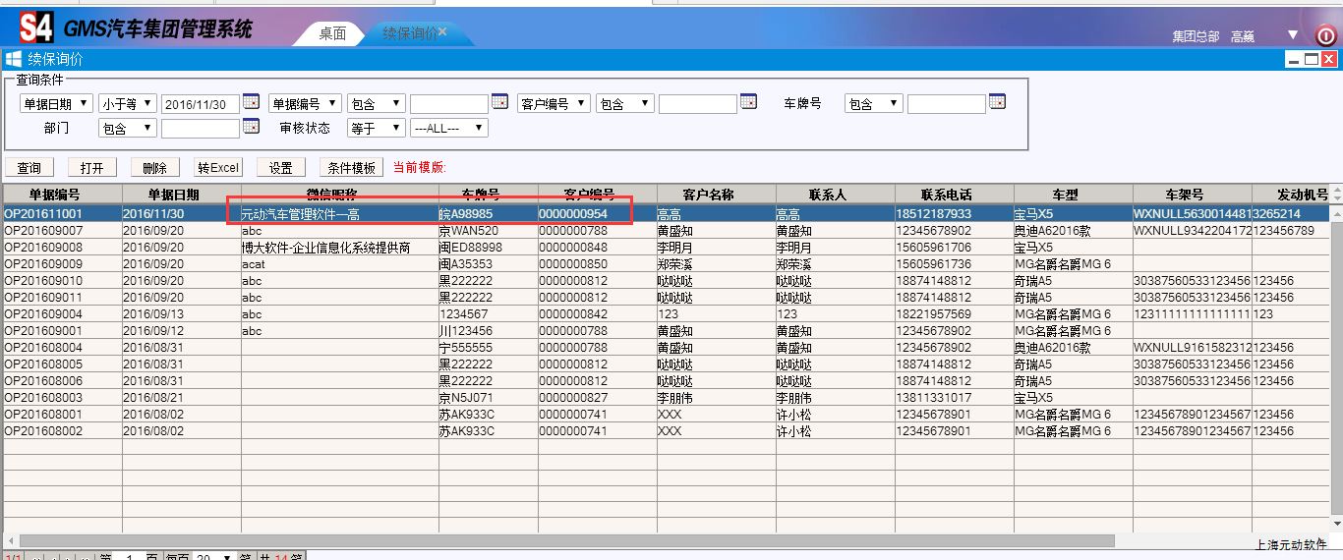Click the 条件模板 button
Viewport: 1343px width, 560px height.
point(351,168)
